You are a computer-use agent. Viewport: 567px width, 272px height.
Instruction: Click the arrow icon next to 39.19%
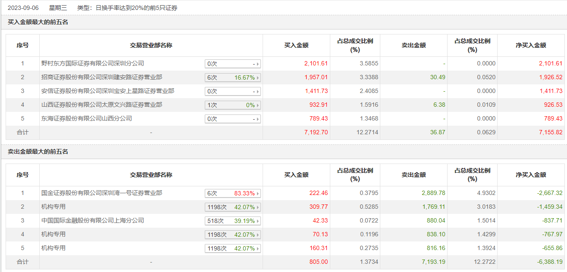click(258, 221)
